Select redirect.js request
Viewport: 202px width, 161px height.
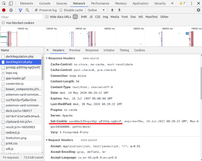tap(21, 133)
